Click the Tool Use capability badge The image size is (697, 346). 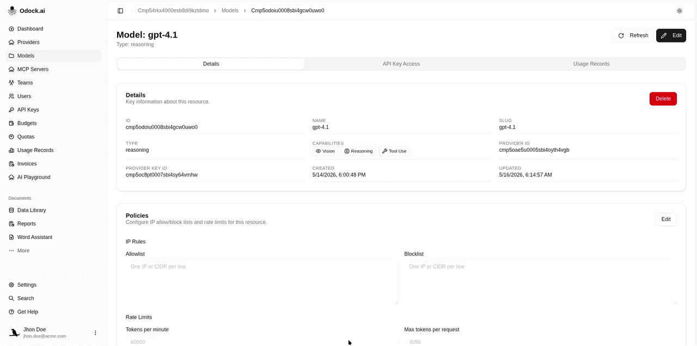coord(394,151)
